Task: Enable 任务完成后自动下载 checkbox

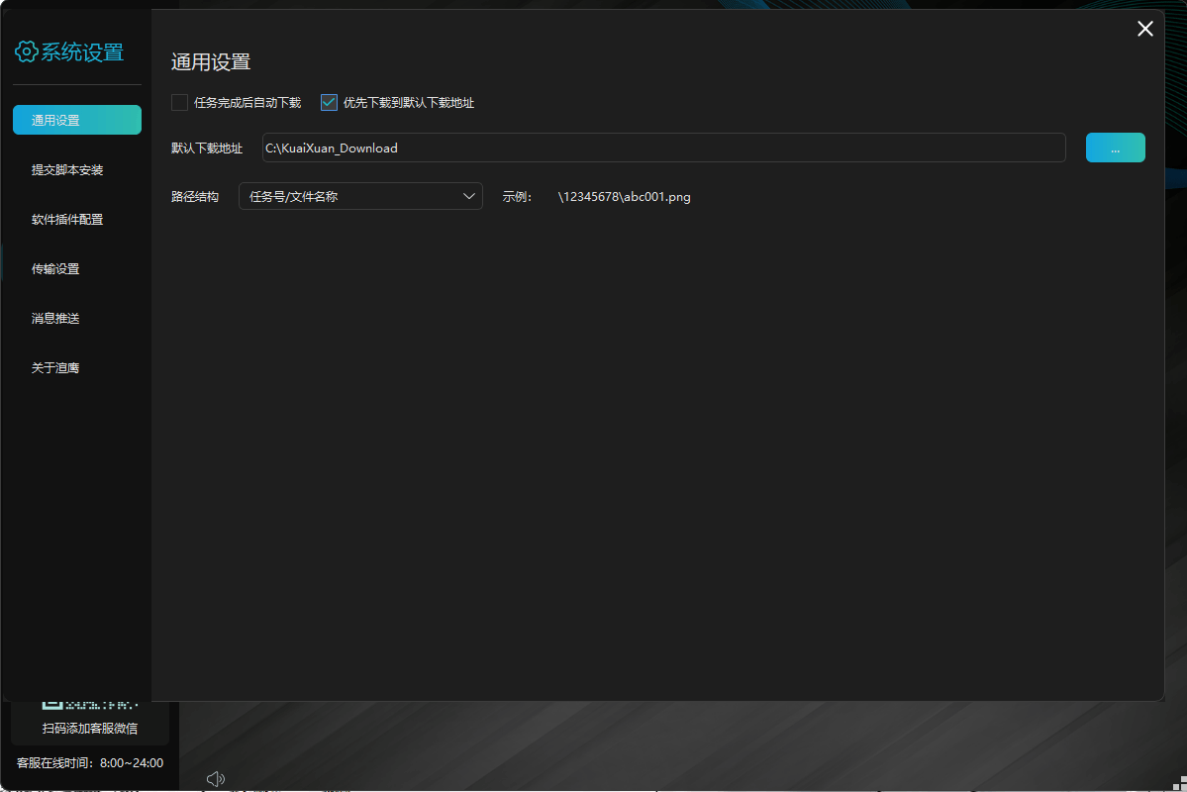Action: pyautogui.click(x=179, y=102)
